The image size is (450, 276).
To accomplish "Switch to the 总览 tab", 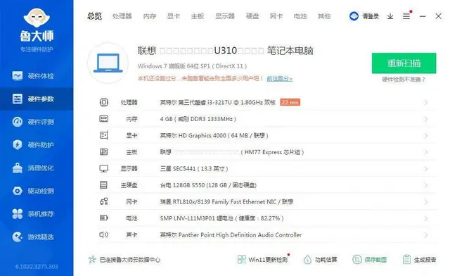I will [95, 16].
